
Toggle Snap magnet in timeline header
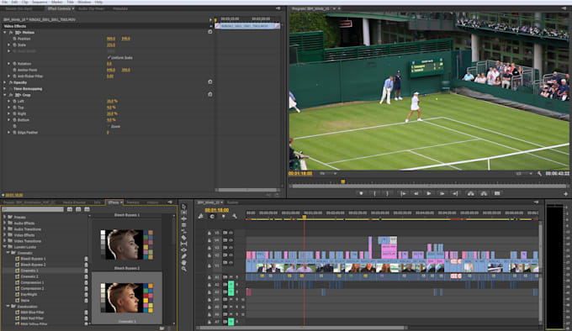pos(212,216)
